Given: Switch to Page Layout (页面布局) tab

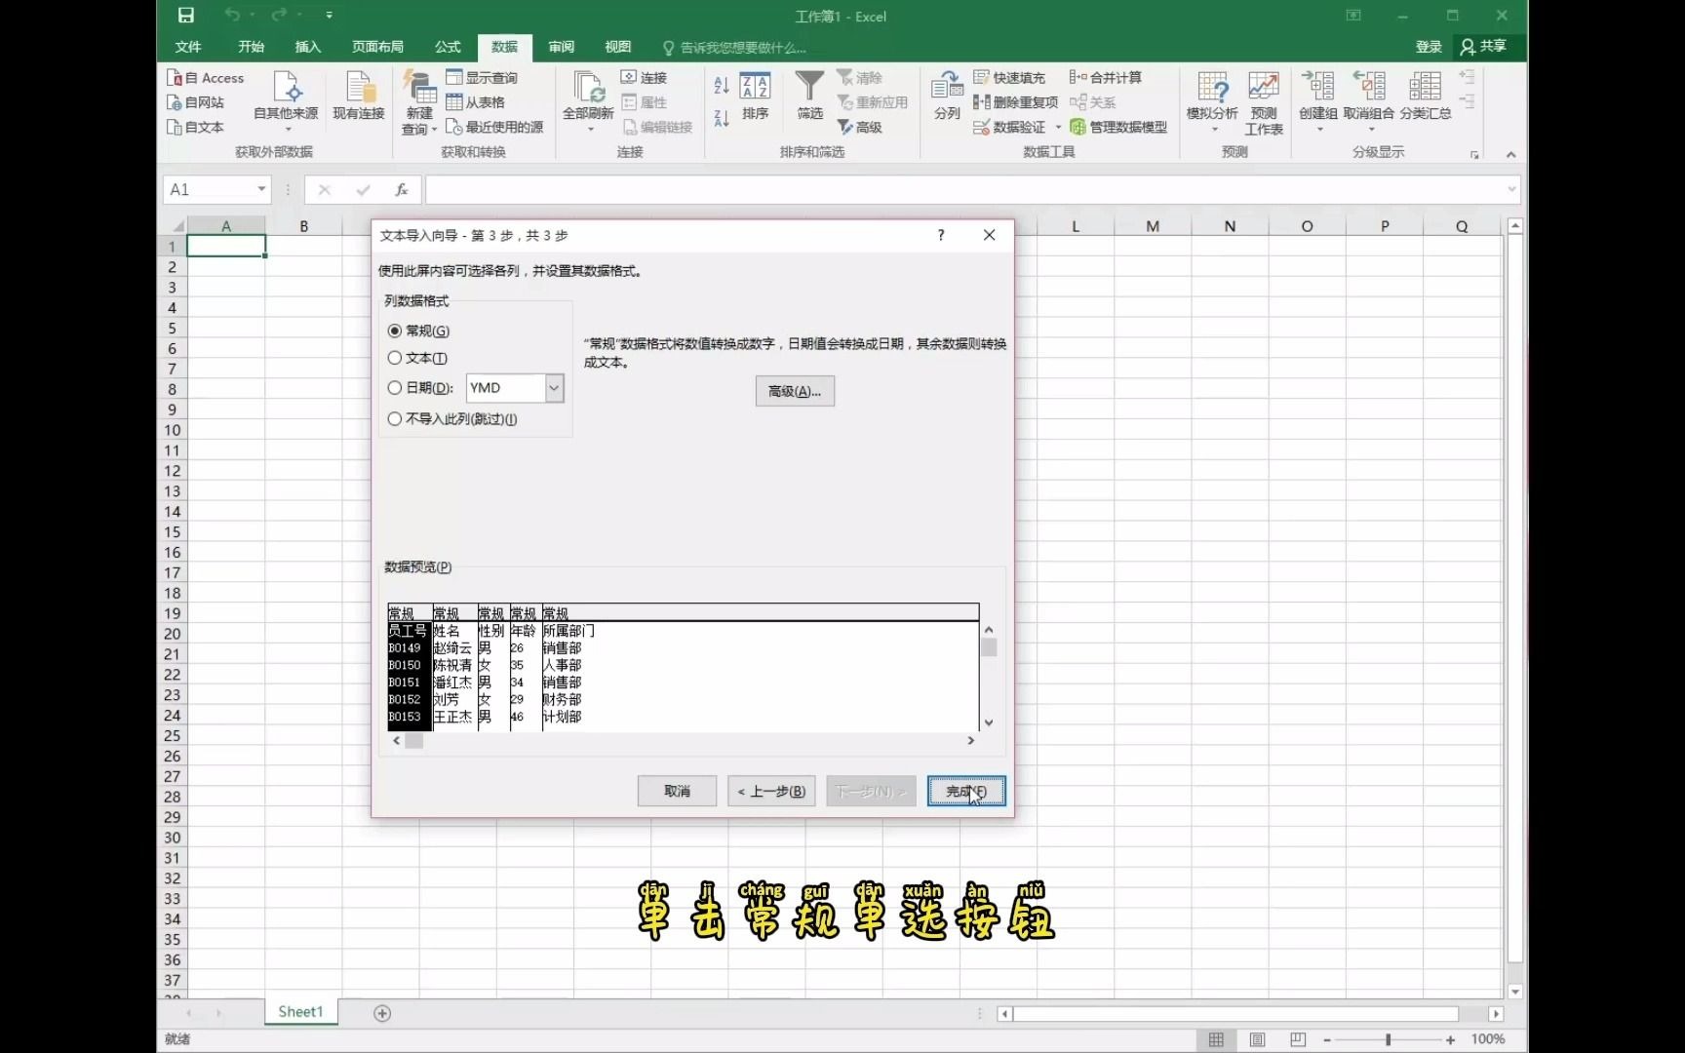Looking at the screenshot, I should (x=377, y=47).
